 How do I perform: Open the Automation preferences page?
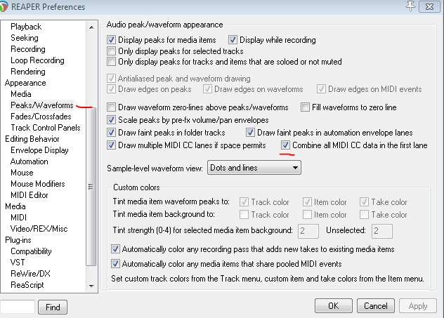point(30,161)
